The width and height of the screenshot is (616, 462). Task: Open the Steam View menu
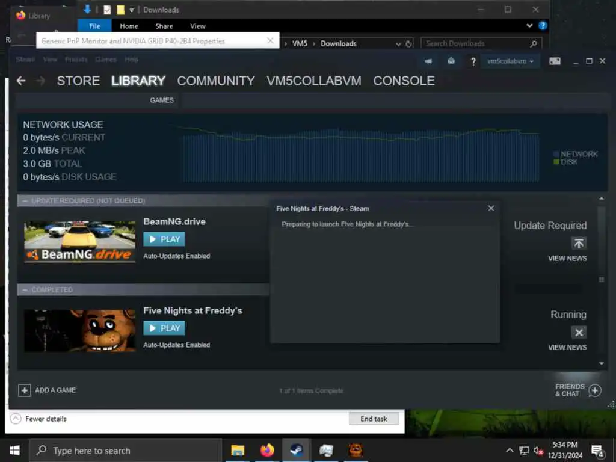tap(50, 60)
